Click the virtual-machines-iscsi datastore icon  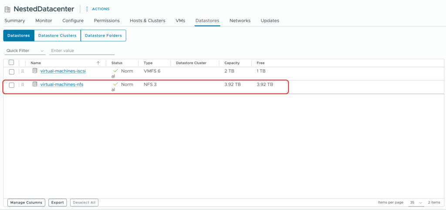(x=35, y=71)
